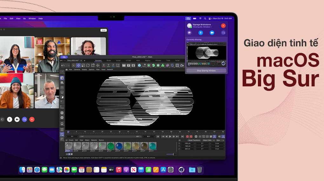Switch to the Standard layout tab

pos(98,61)
